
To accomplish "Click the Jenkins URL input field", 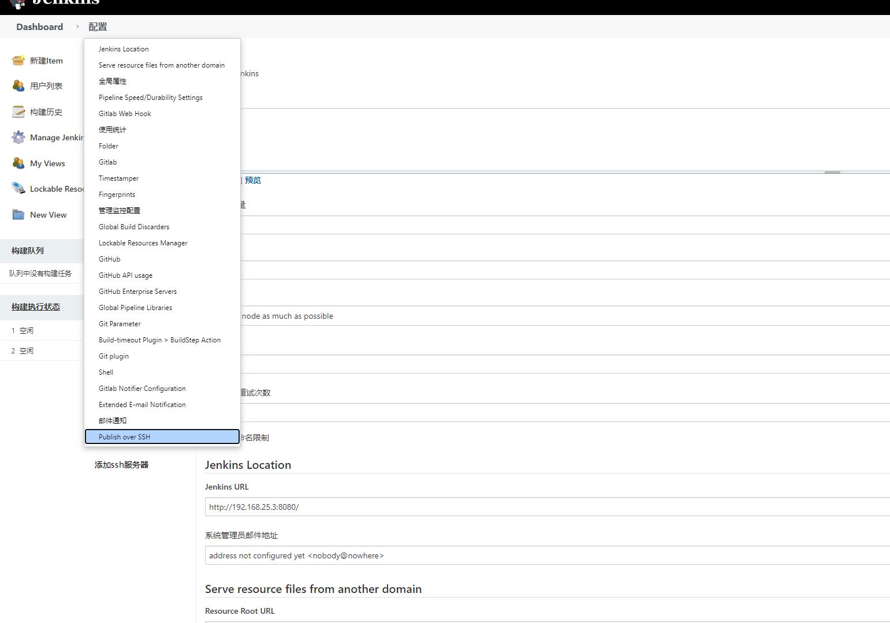I will [x=548, y=507].
